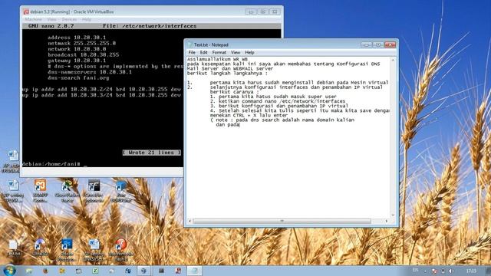Click Notepad horizontal scrollbar thumb
This screenshot has height=276, width=491.
[x=282, y=222]
